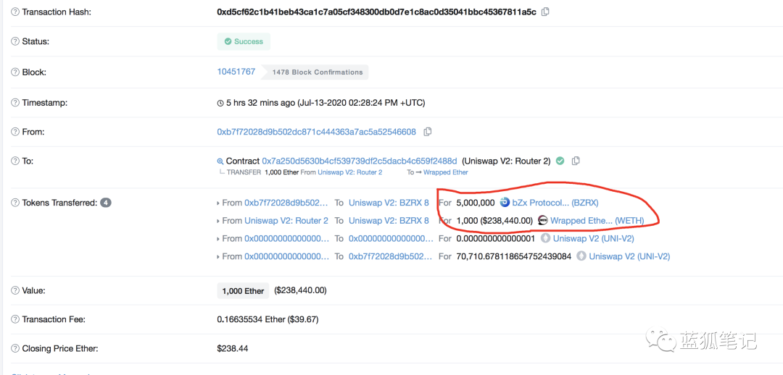Expand fourth token transfer row arrow
783x375 pixels.
coord(218,257)
